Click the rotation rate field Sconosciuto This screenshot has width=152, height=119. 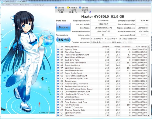click(x=142, y=28)
